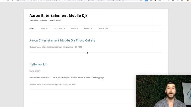This screenshot has height=107, width=191.
Task: Open the Photos menu item
Action: (75, 29)
